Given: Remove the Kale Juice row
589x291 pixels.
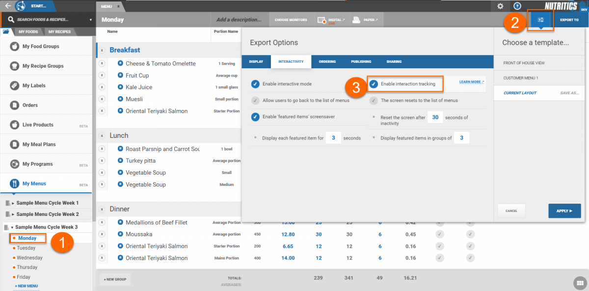Looking at the screenshot, I should pyautogui.click(x=102, y=87).
